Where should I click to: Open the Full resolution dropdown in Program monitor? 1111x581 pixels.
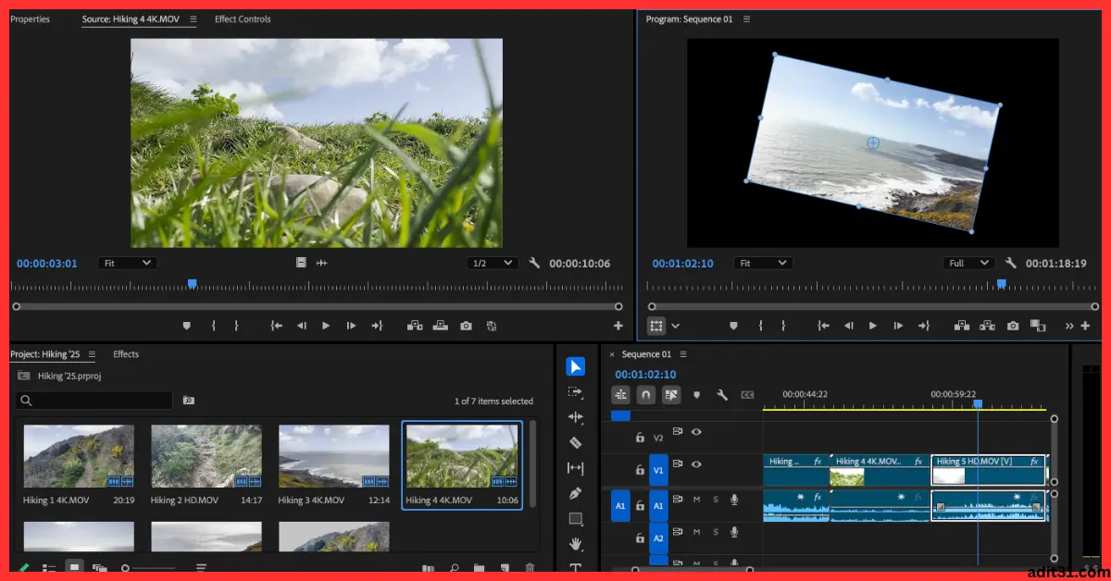click(968, 263)
